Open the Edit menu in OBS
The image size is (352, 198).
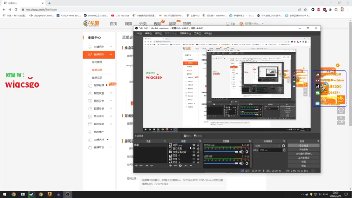148,33
